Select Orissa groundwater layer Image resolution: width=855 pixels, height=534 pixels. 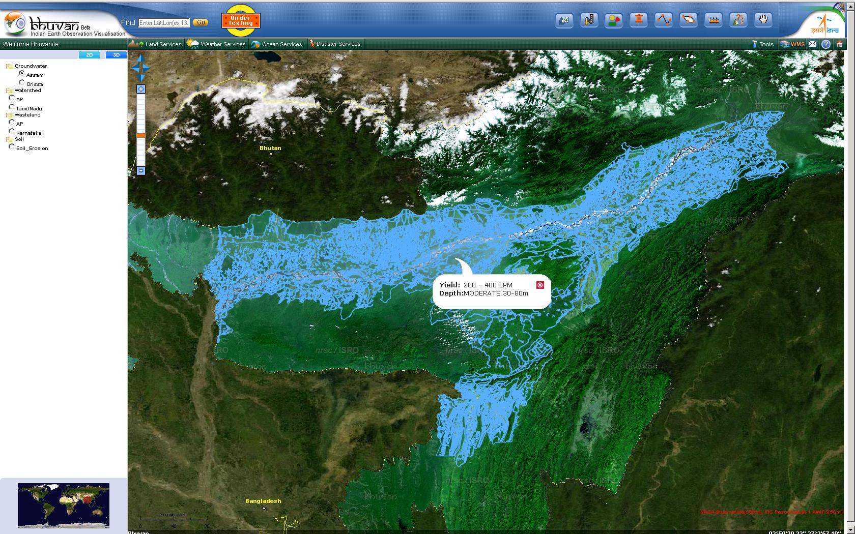click(x=22, y=82)
